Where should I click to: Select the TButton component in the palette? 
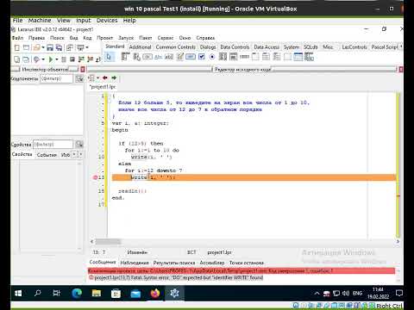tap(147, 57)
